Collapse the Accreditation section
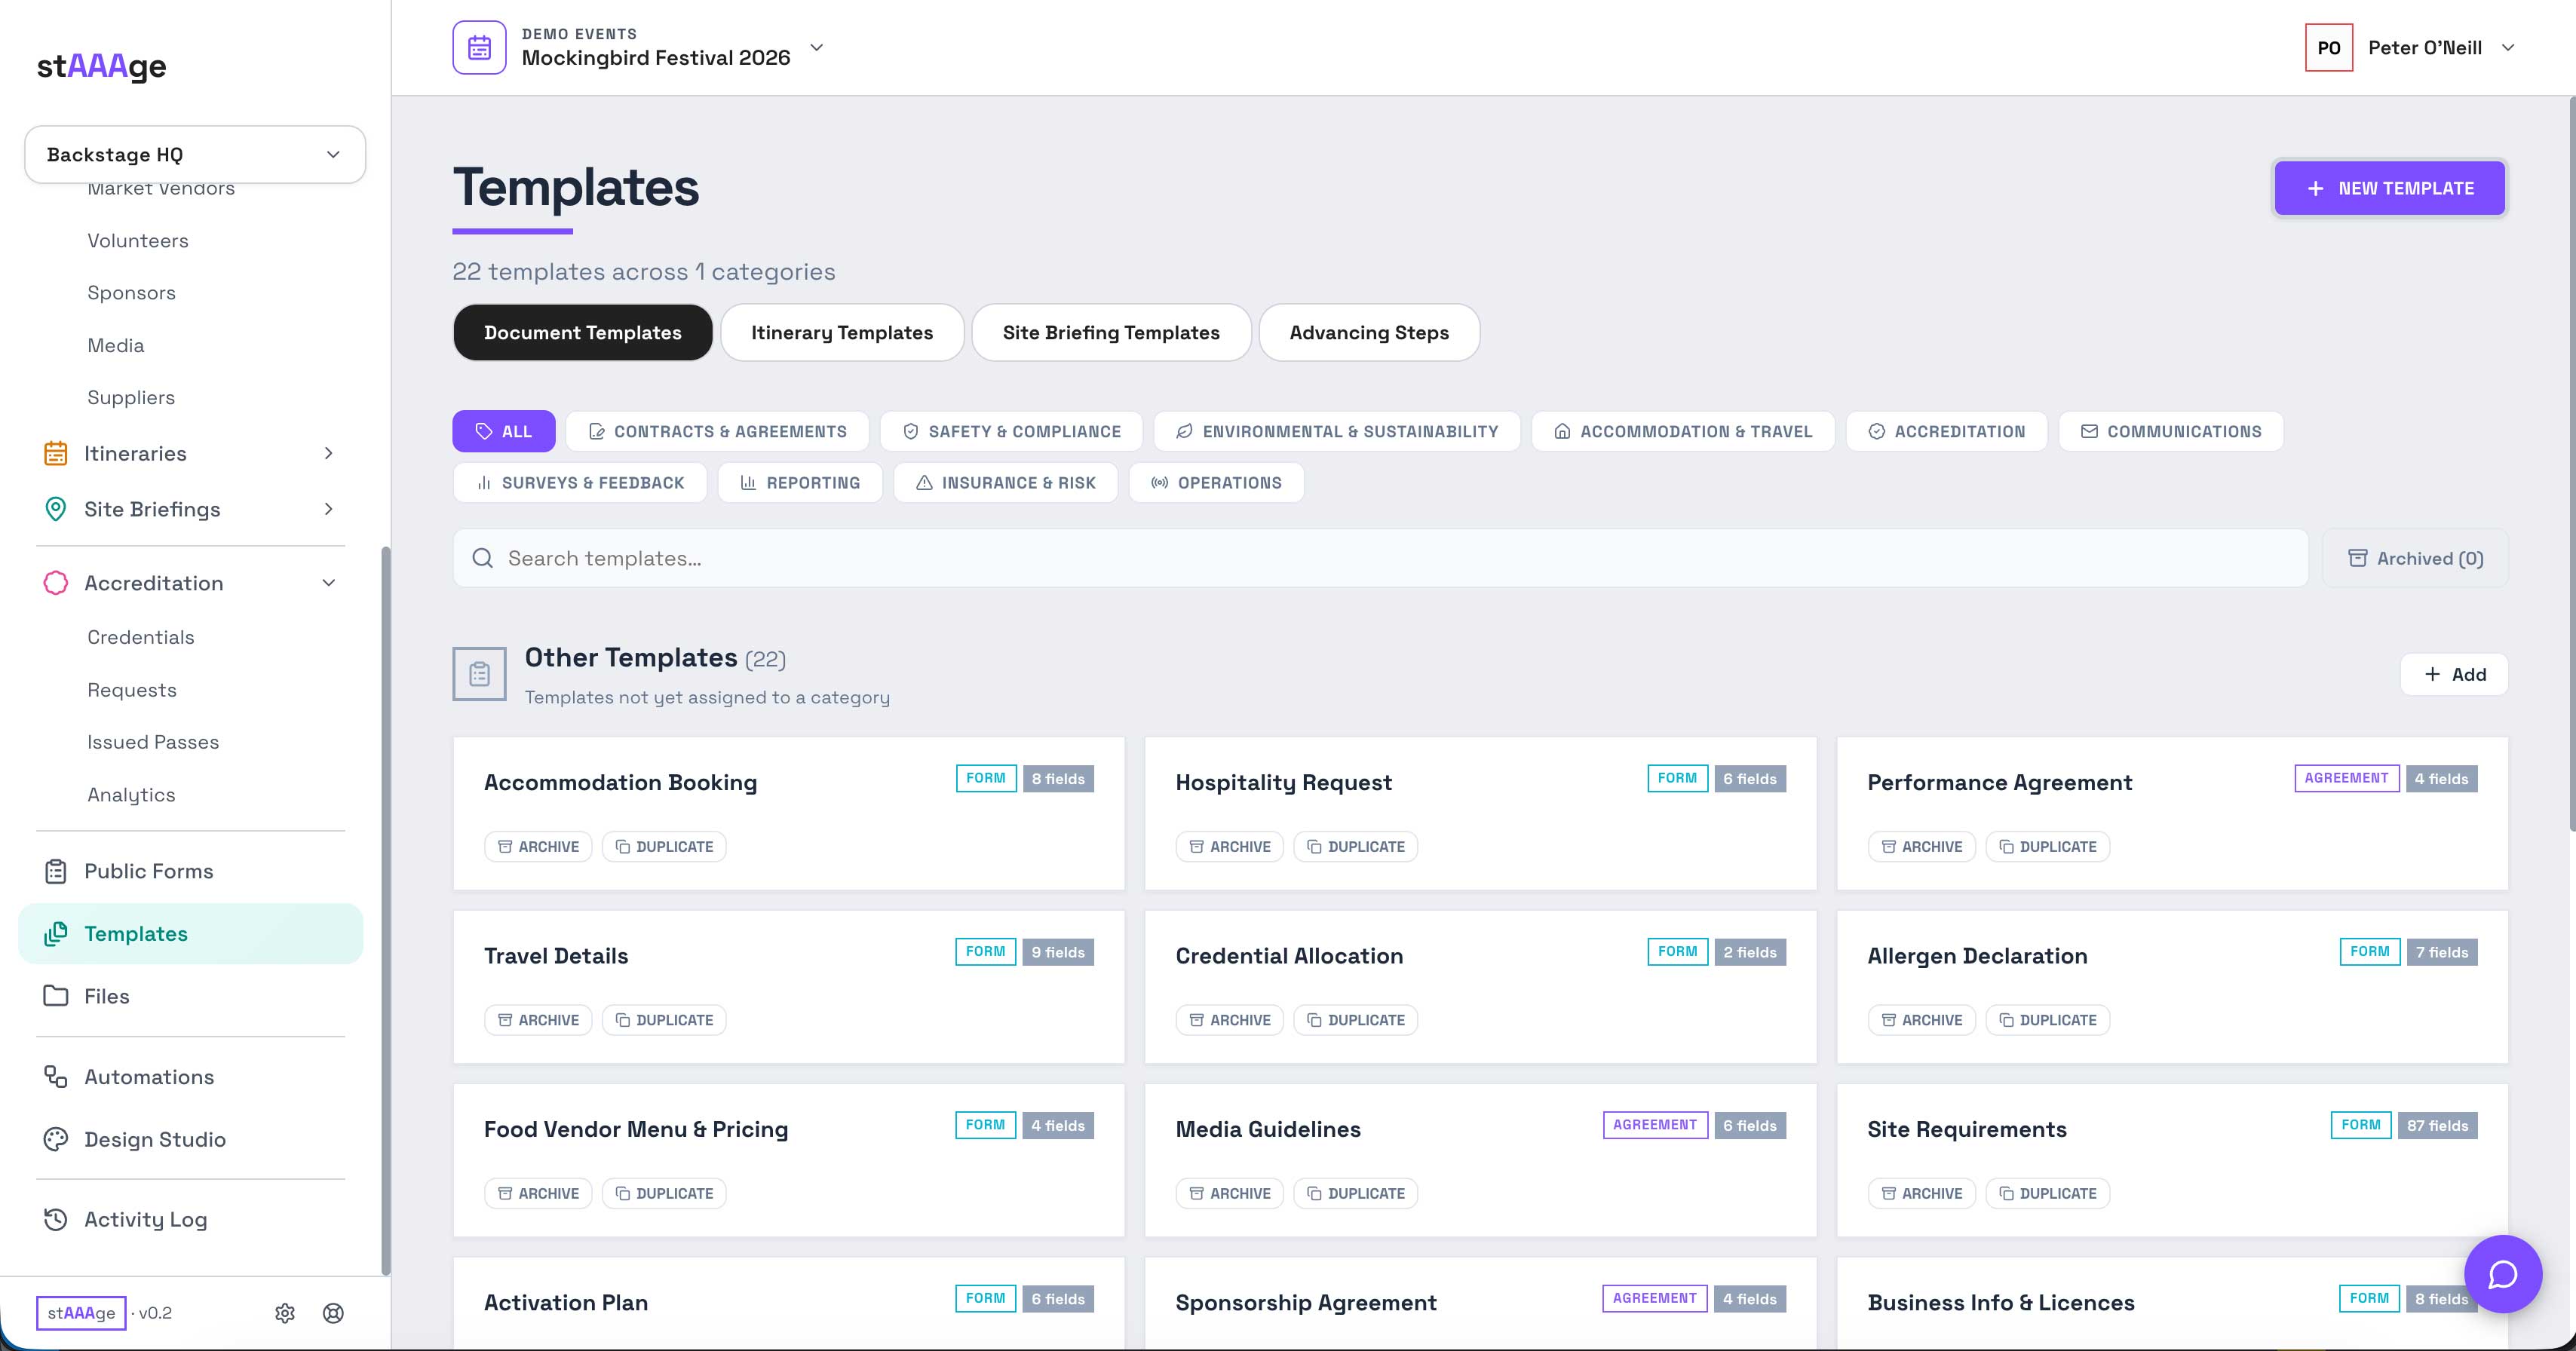 [328, 583]
